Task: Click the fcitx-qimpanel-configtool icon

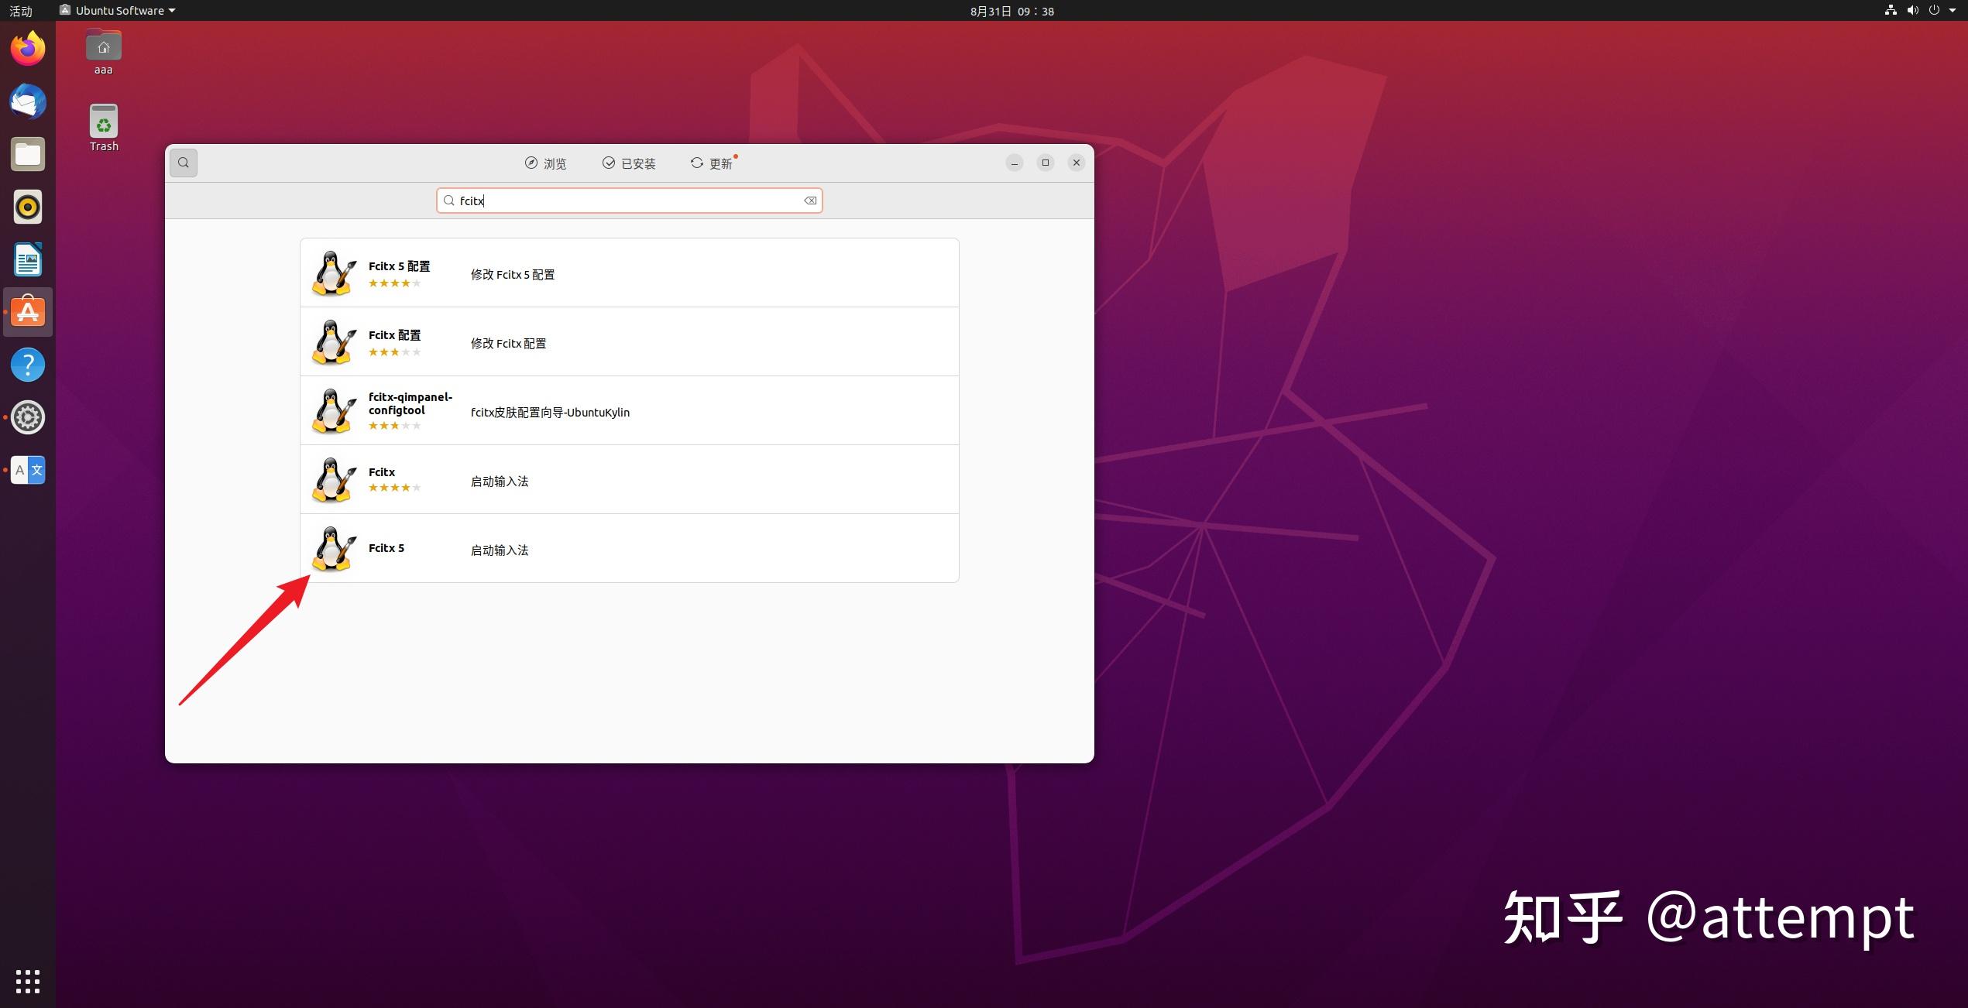Action: 333,410
